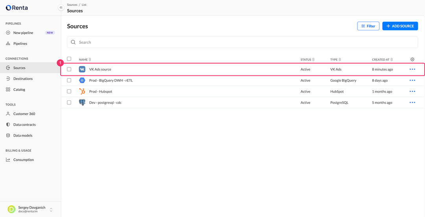Sort by the CREATED AT column arrows
The height and width of the screenshot is (217, 425).
pyautogui.click(x=392, y=59)
